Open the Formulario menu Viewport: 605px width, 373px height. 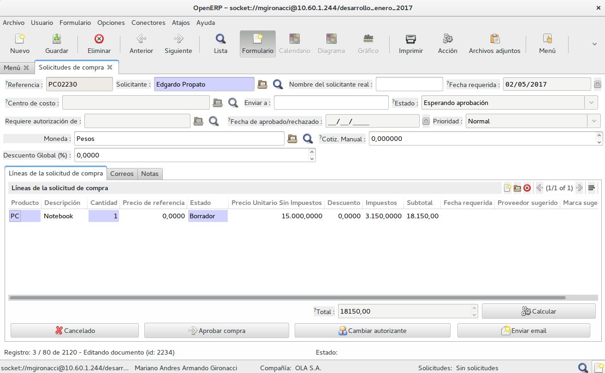pos(75,23)
